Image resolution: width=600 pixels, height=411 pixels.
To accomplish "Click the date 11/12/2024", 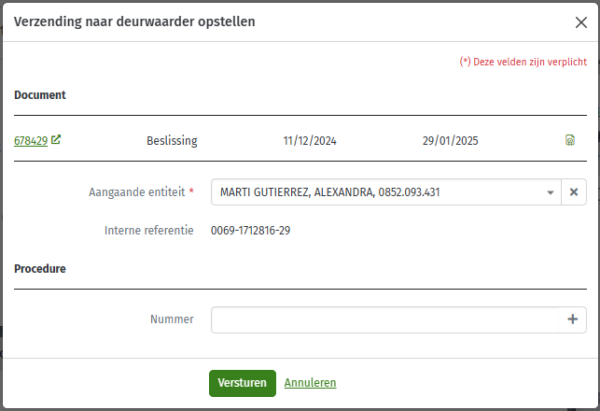I will (x=310, y=141).
